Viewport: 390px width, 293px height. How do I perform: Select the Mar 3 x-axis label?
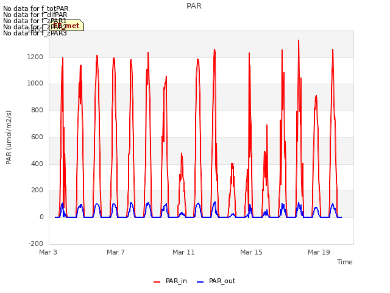click(x=48, y=252)
